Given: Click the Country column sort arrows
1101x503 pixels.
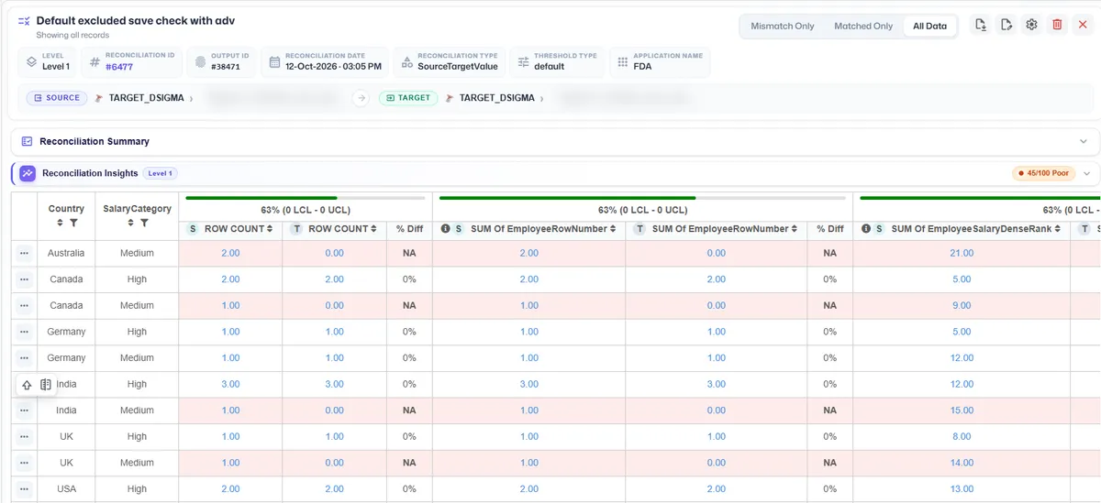Looking at the screenshot, I should tap(61, 223).
